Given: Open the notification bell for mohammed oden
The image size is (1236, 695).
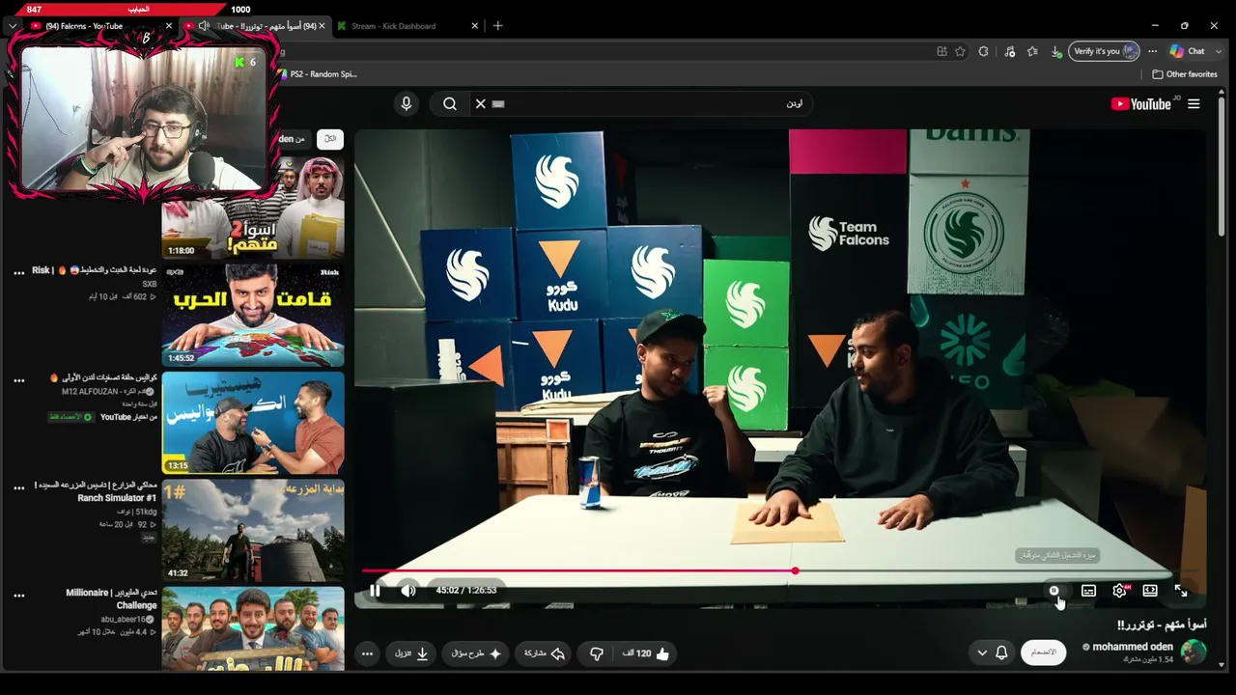Looking at the screenshot, I should pyautogui.click(x=1001, y=653).
